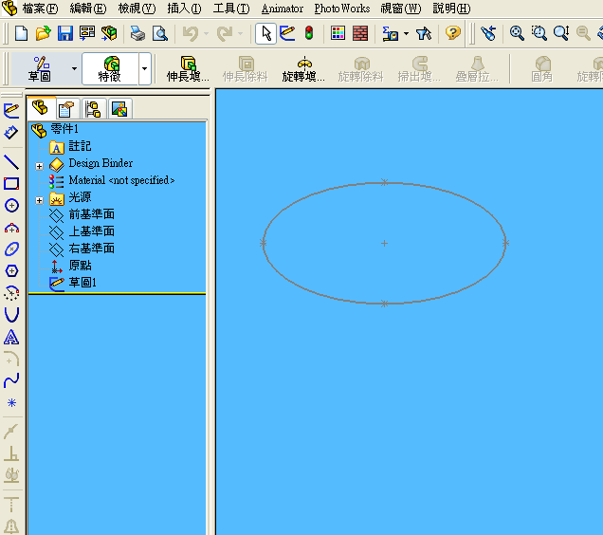The image size is (603, 535).
Task: Open the 檔案(F) menu
Action: tap(40, 9)
